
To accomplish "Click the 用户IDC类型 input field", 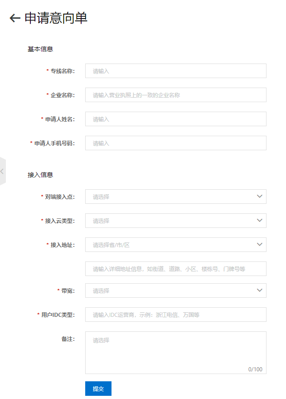I will [176, 315].
